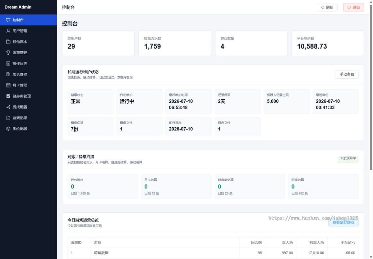This screenshot has width=373, height=259.
Task: Click the red 退出 logout button
Action: 353,7
